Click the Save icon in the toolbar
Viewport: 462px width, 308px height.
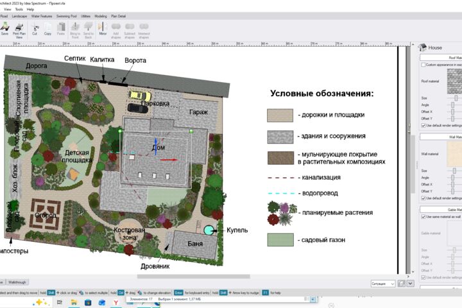(x=4, y=27)
